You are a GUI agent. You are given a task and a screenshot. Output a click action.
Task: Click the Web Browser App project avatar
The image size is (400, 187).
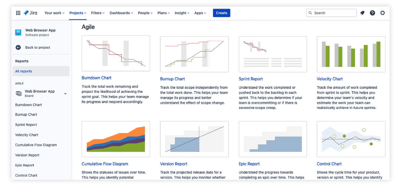pyautogui.click(x=18, y=32)
